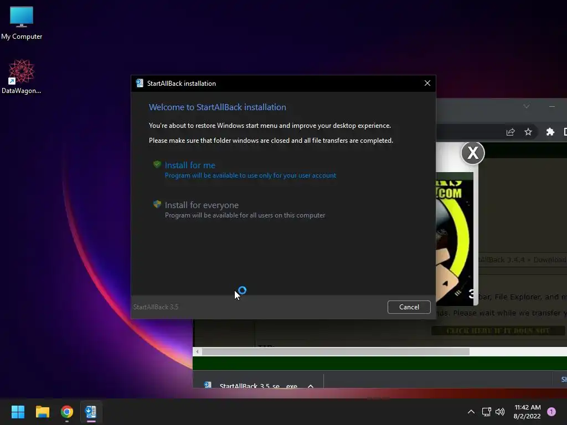Click the ad image in browser popup
This screenshot has height=425, width=567.
(x=455, y=239)
